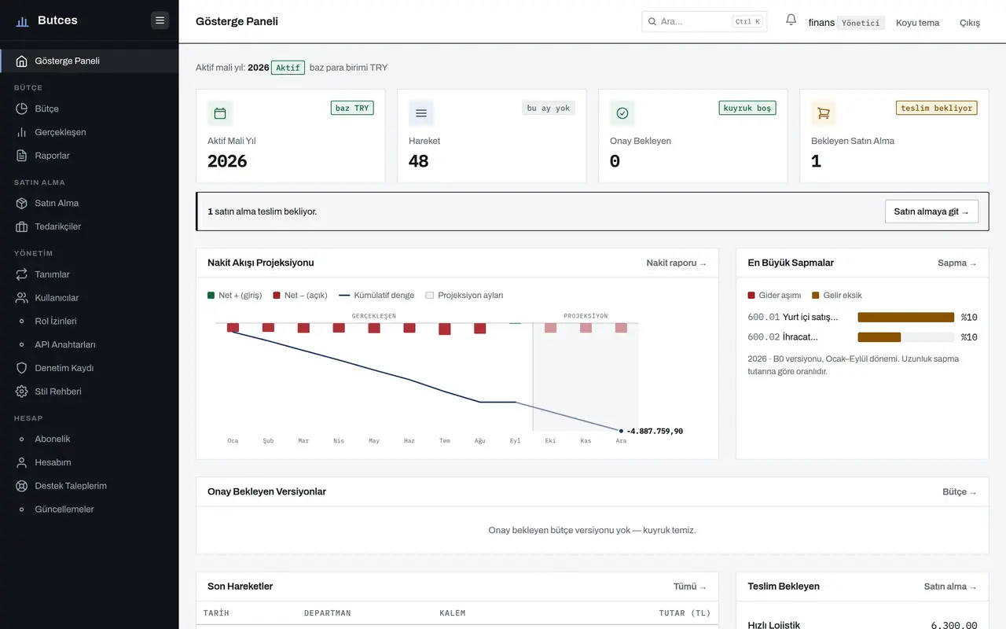Click the cart icon on Bekleyen Satın Alma card

824,113
